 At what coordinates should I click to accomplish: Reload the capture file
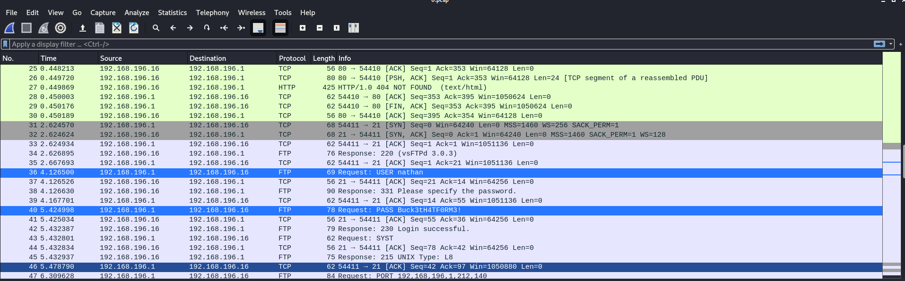coord(134,28)
